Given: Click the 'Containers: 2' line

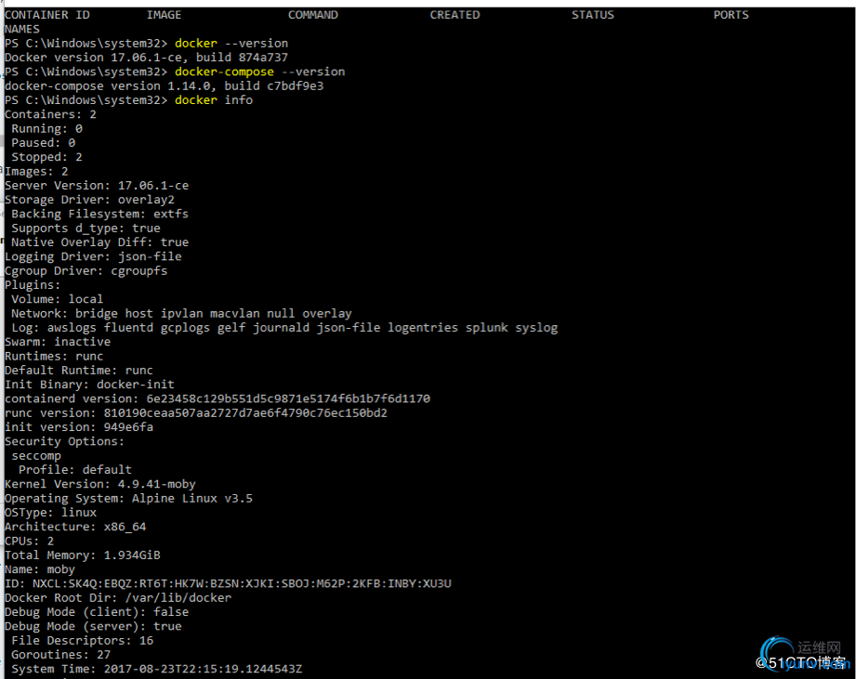Looking at the screenshot, I should 50,114.
